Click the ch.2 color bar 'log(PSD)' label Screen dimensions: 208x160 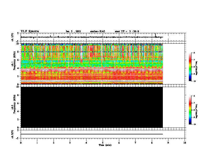196,111
